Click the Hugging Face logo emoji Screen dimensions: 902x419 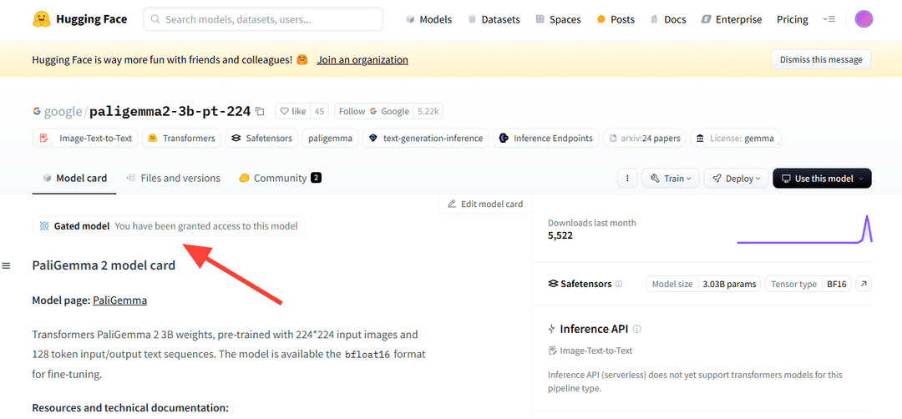pos(42,19)
